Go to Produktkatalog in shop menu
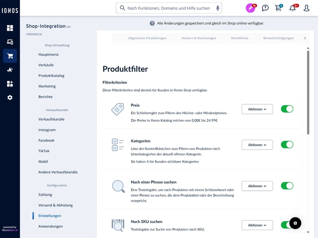 [51, 76]
